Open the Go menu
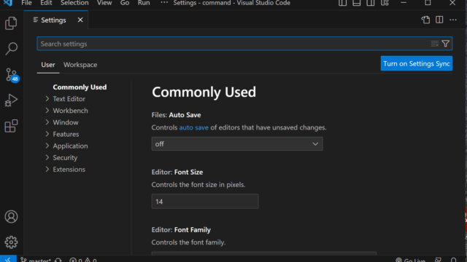Screen dimensions: 467x262 coord(125,3)
